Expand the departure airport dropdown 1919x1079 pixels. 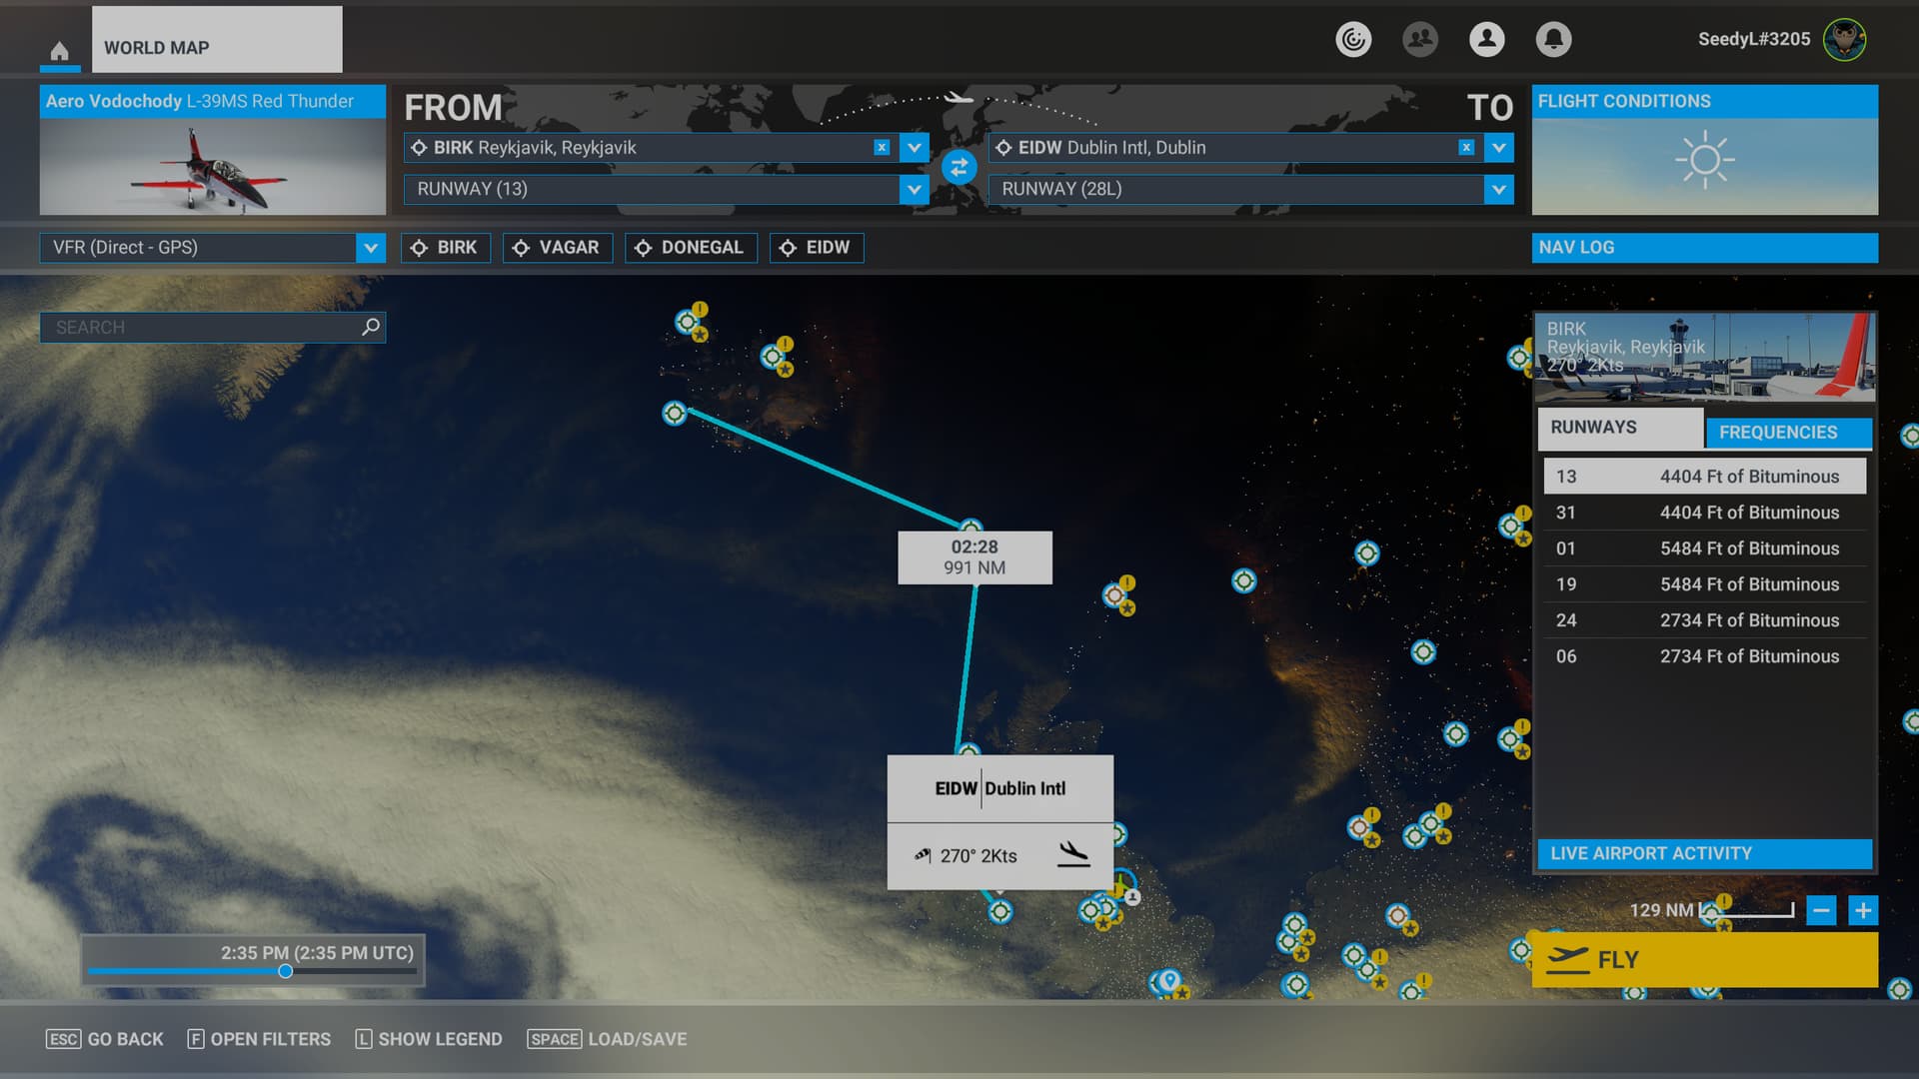915,148
